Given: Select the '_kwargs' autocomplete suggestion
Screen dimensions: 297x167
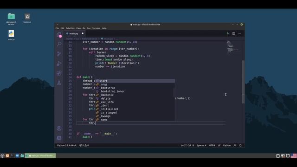Looking at the screenshot, I should coord(135,116).
